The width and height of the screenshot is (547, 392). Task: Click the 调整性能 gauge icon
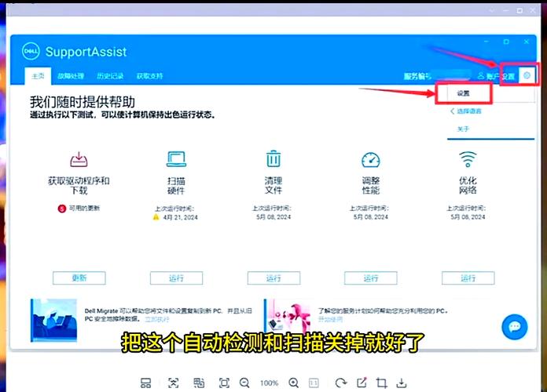(x=370, y=159)
